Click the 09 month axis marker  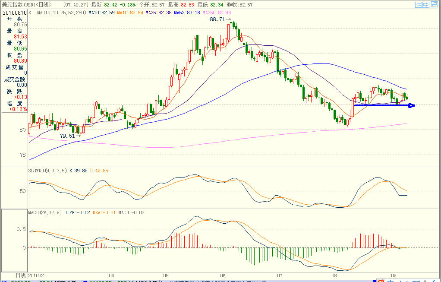click(x=394, y=276)
